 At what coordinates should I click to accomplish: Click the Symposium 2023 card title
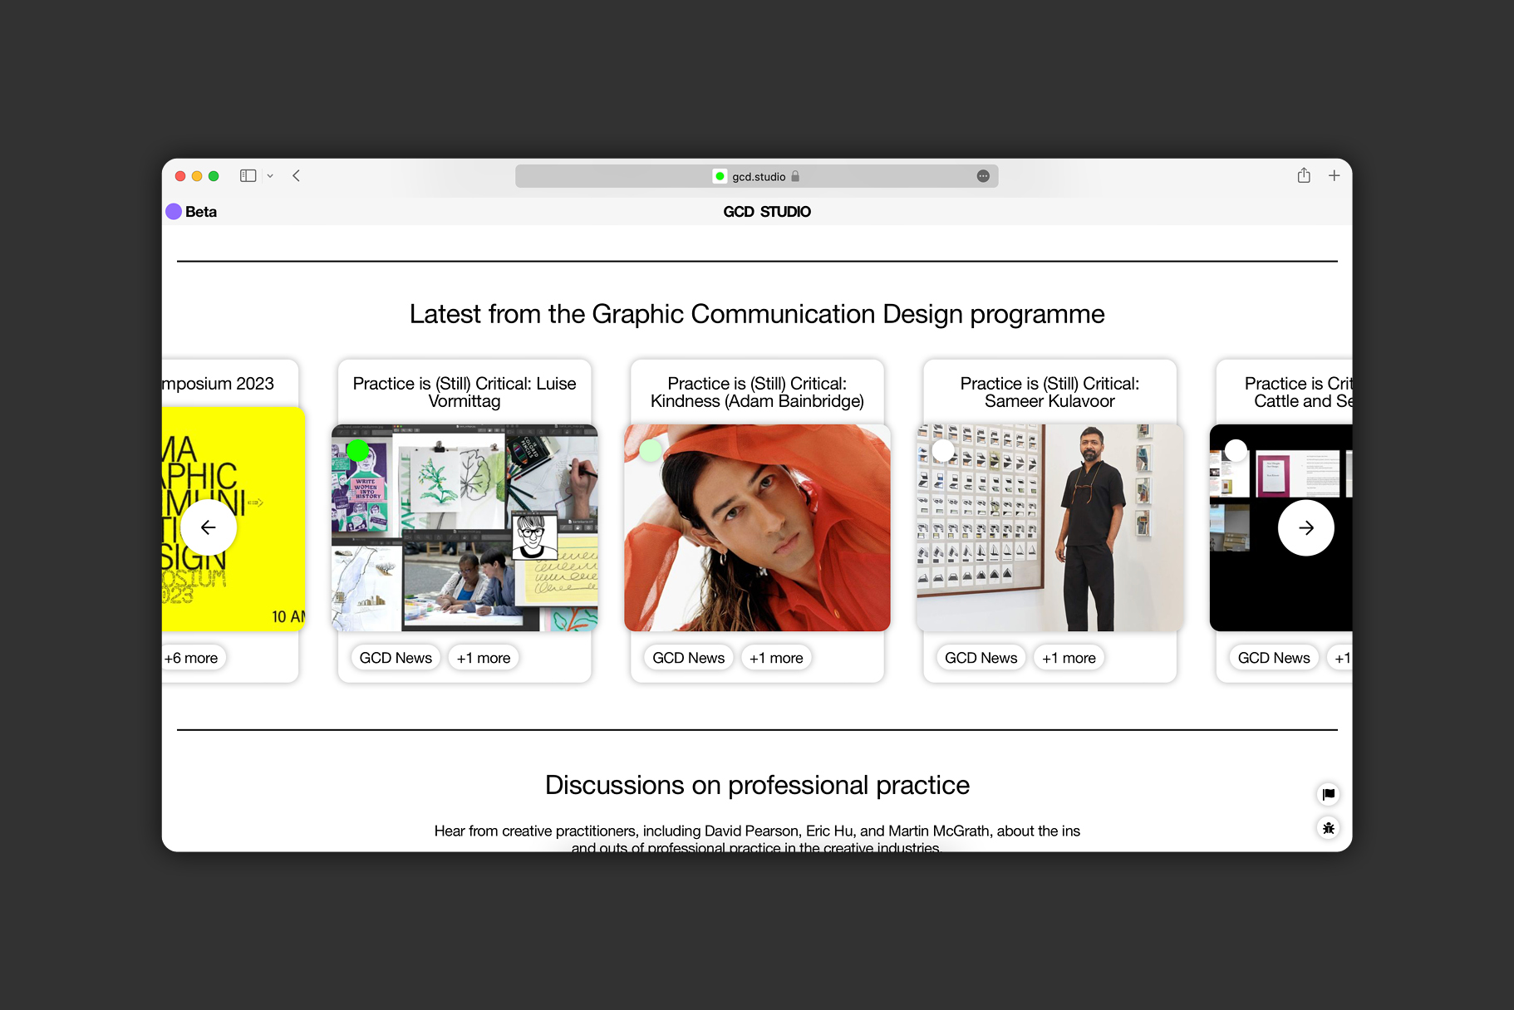pos(218,384)
